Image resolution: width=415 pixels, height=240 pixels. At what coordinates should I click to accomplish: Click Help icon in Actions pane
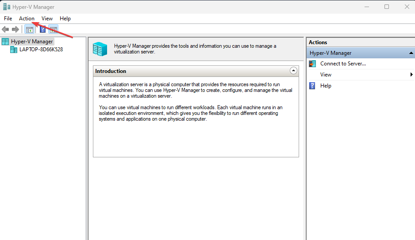[x=312, y=86]
